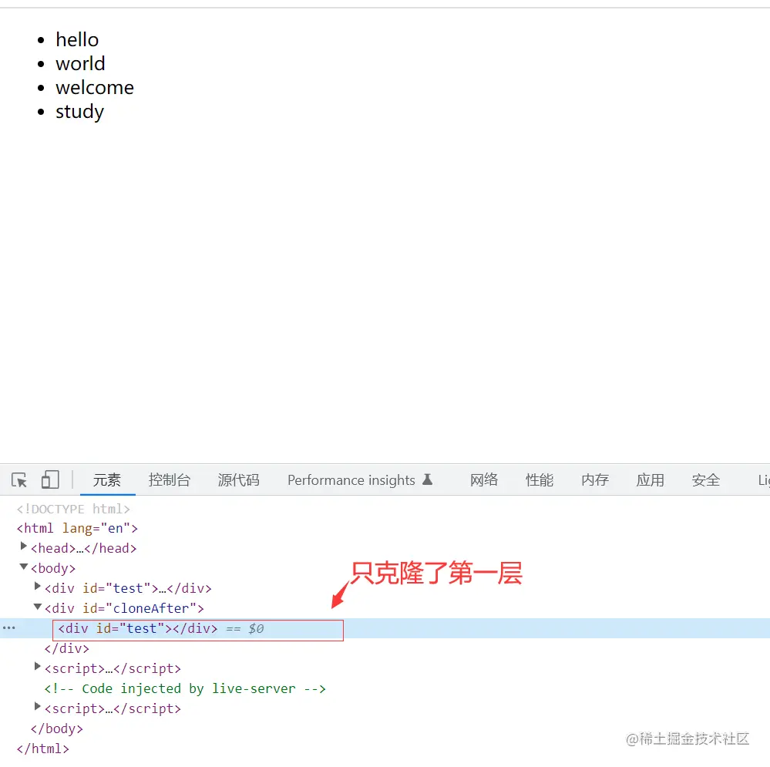The height and width of the screenshot is (767, 770).
Task: Click the "study" list item
Action: [x=79, y=112]
